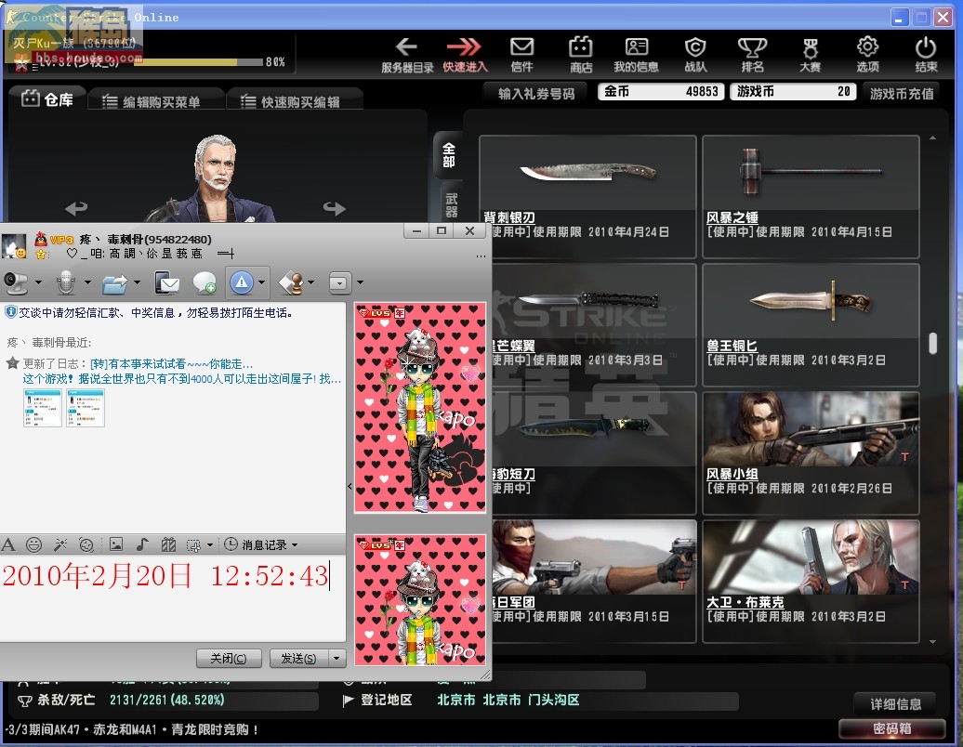
Task: Open the 商店 shop icon
Action: coord(580,54)
